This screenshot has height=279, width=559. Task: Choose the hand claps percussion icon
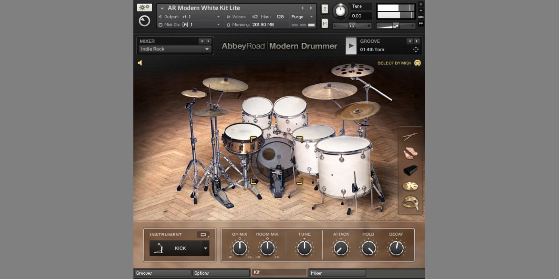click(410, 153)
